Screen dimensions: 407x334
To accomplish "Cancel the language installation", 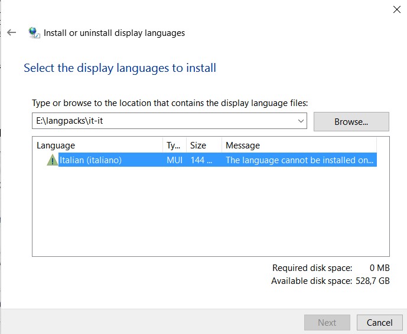I will (x=379, y=323).
